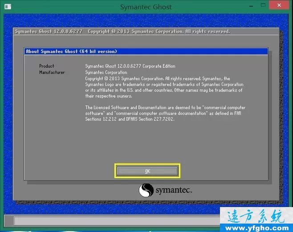Click the 'Sections 12.212 and DFARS Section 227.7202.' line
Screen dimensions: 293x232
[130, 119]
